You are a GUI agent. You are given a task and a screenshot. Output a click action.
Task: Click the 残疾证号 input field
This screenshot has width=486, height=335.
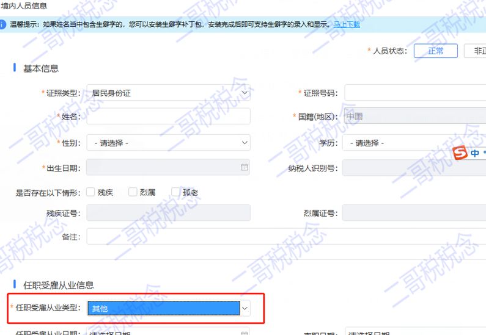(x=168, y=213)
